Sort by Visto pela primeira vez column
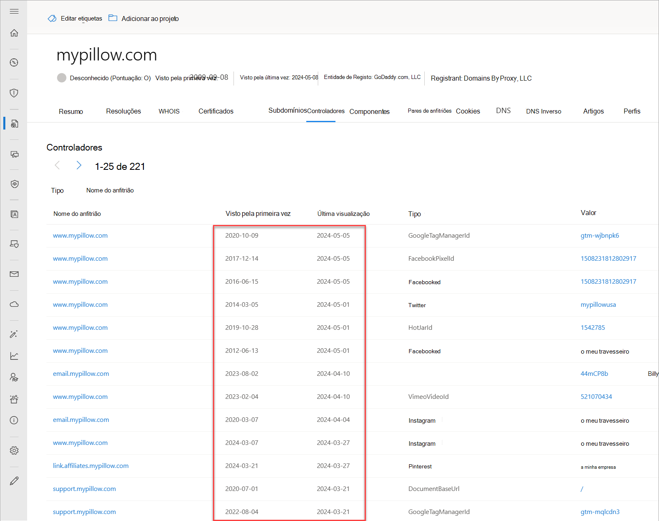The width and height of the screenshot is (659, 521). tap(258, 214)
